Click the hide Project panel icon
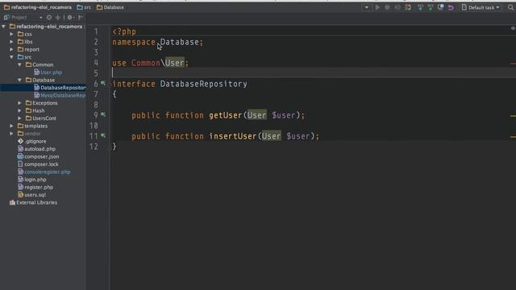Image resolution: width=516 pixels, height=290 pixels. (x=81, y=17)
